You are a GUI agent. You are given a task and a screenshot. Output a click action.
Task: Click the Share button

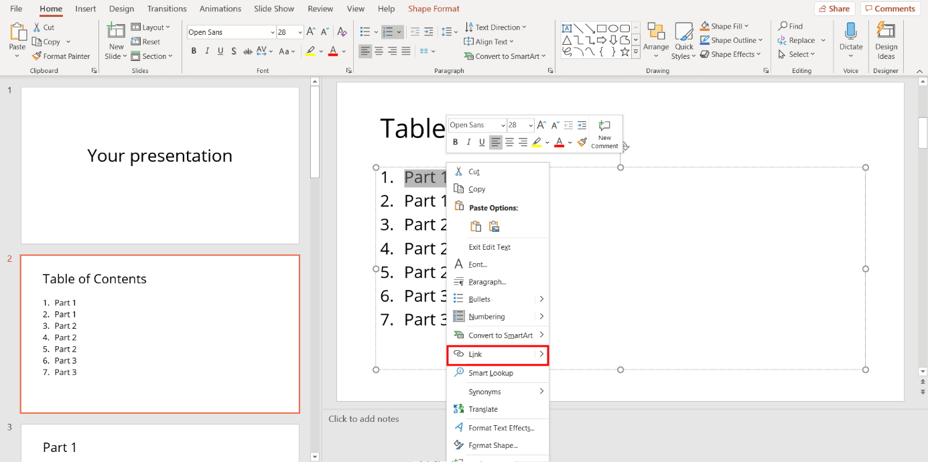[835, 8]
